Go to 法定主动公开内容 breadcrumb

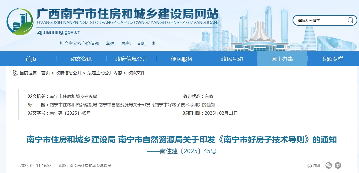click(x=104, y=73)
